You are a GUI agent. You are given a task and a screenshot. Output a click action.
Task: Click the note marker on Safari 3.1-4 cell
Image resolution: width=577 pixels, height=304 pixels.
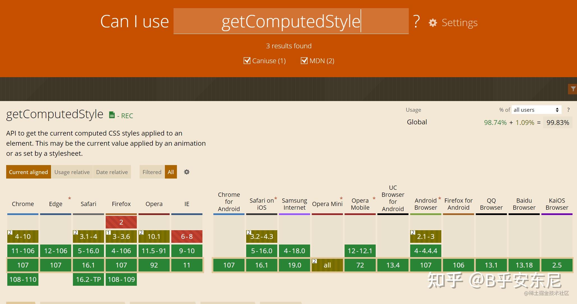point(75,232)
